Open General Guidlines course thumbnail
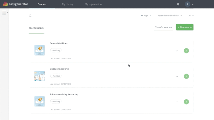Viewport: 214px width, 120px height. point(39,50)
